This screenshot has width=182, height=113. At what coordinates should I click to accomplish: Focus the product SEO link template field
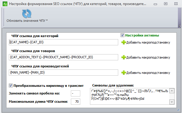click(x=64, y=57)
